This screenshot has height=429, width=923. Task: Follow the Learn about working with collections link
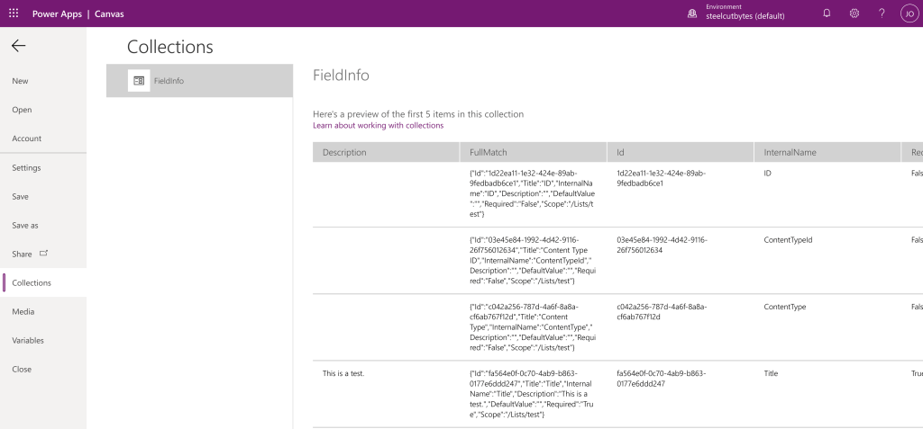pyautogui.click(x=378, y=126)
